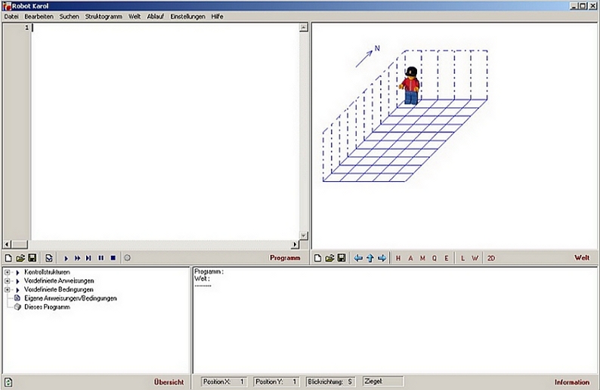The image size is (600, 390).
Task: Click the 'Welt :' line in info panel
Action: coord(202,278)
